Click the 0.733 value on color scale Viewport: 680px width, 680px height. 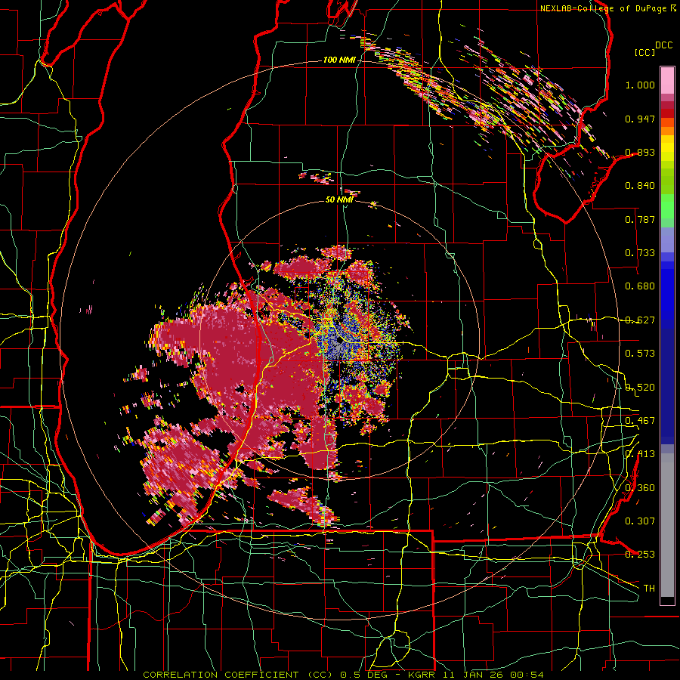[x=640, y=253]
